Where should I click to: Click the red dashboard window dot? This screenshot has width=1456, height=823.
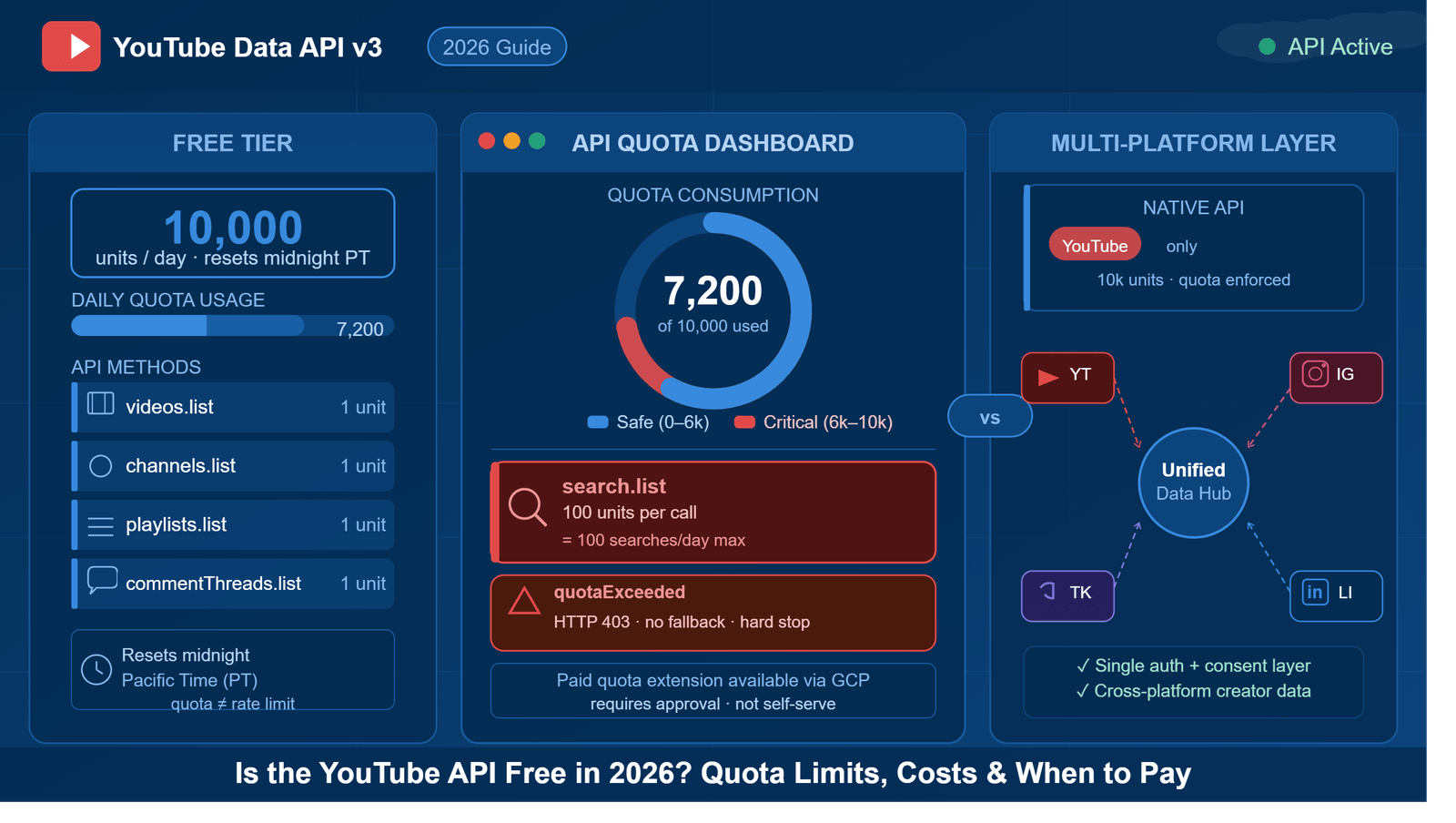(x=487, y=140)
